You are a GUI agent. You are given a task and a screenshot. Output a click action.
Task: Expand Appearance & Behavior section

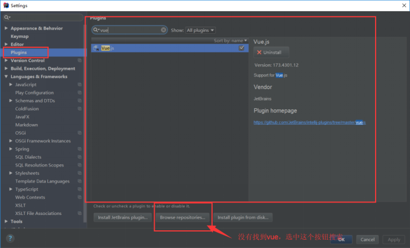[x=6, y=28]
